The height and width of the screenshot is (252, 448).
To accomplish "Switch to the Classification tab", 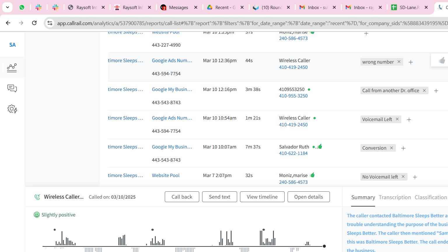I will point(431,197).
